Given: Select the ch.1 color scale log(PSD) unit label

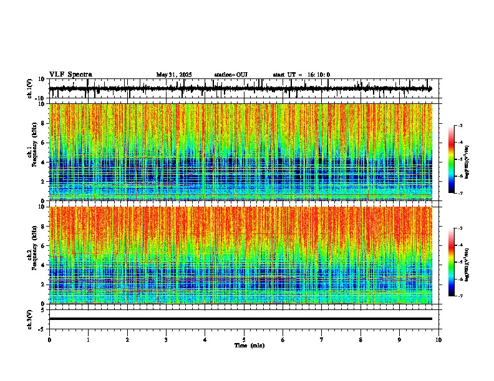Looking at the screenshot, I should 467,162.
